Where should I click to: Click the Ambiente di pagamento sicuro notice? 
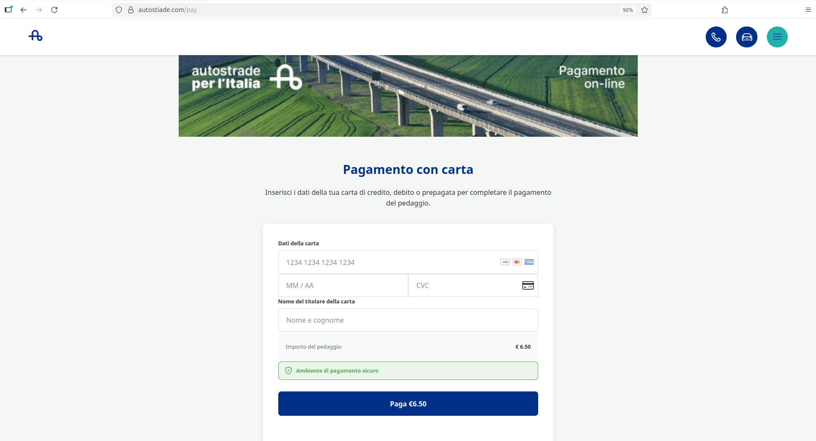pyautogui.click(x=408, y=370)
